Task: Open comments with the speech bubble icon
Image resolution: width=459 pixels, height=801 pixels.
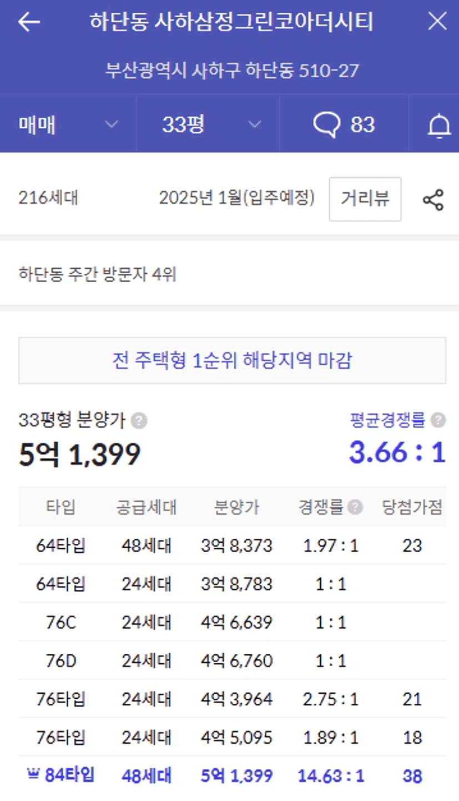Action: [x=326, y=124]
